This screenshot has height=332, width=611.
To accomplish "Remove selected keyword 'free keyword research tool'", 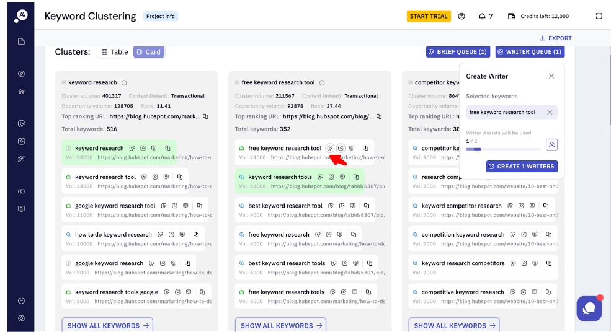I will [x=550, y=112].
